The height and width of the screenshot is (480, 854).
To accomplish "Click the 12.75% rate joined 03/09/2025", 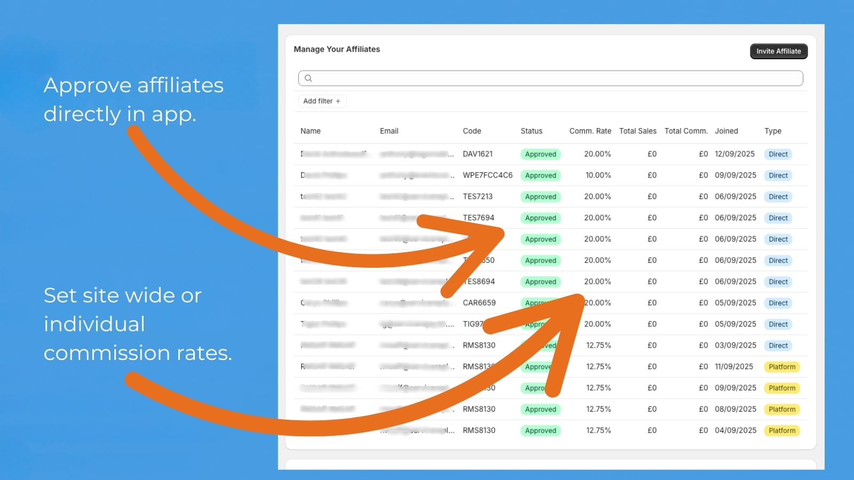I will pos(599,346).
